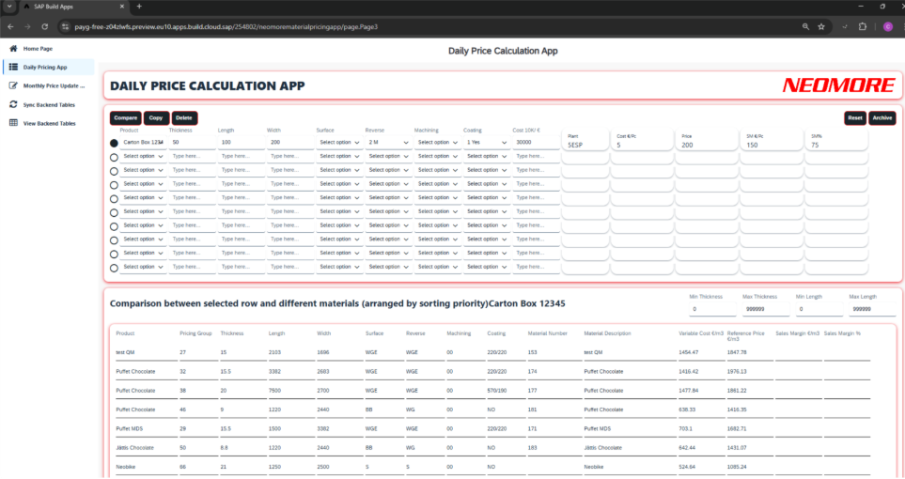Bookmark page with the star icon

[821, 26]
